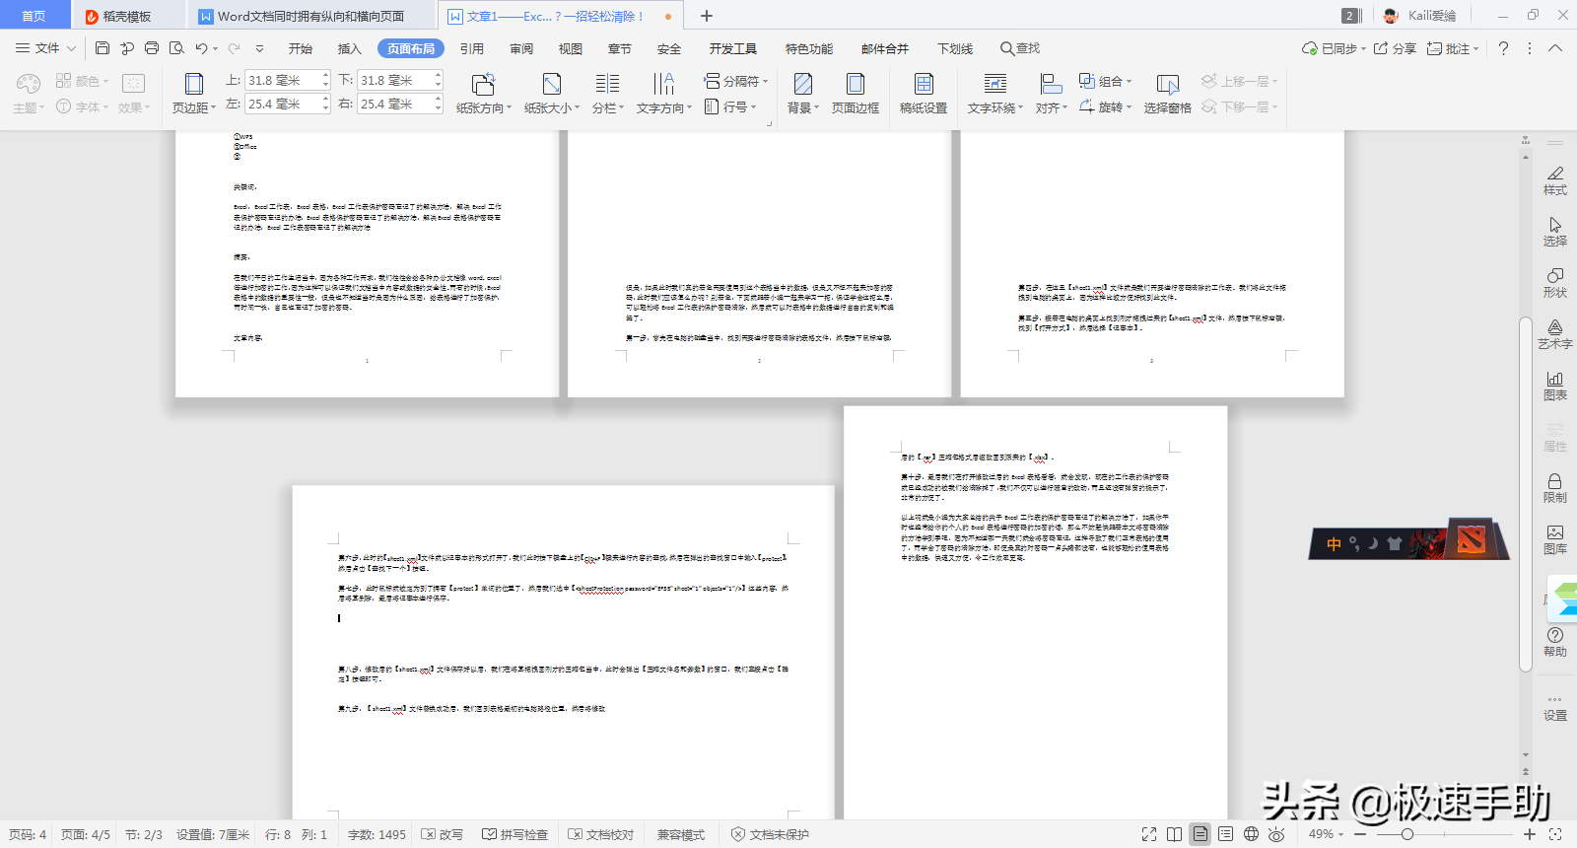Viewport: 1577px width, 848px height.
Task: Open 样式 styles in right sidebar
Action: tap(1555, 180)
